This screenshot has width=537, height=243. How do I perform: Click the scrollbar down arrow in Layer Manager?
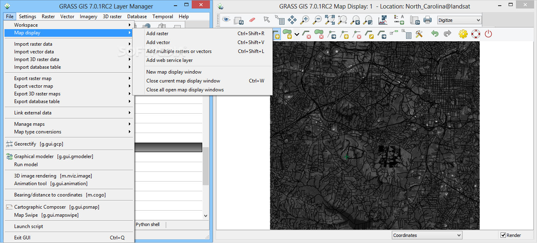point(205,216)
